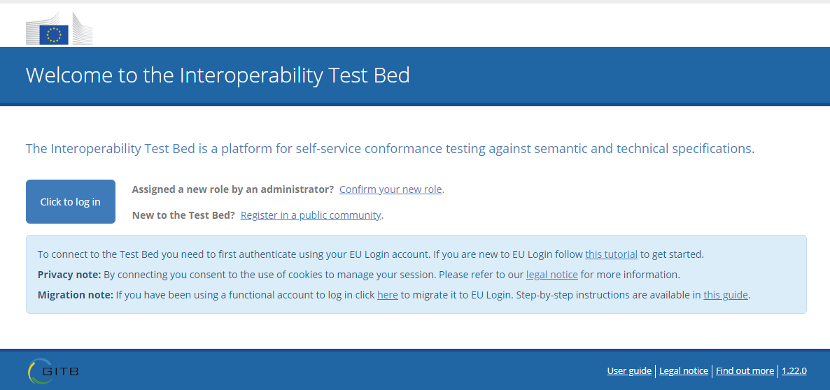Viewport: 830px width, 390px height.
Task: Click the 'Privacy note:' bold label
Action: point(69,275)
